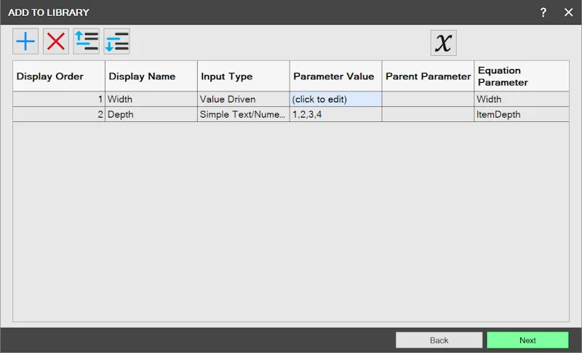Select the Display Name column header
Viewport: 582px width, 353px height.
151,76
